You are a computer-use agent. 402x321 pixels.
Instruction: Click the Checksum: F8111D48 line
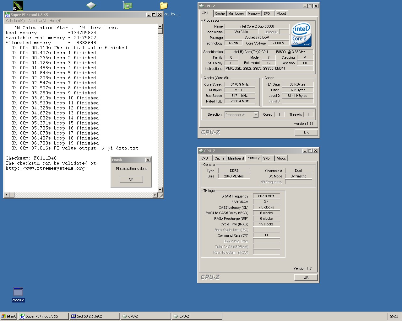pos(31,158)
